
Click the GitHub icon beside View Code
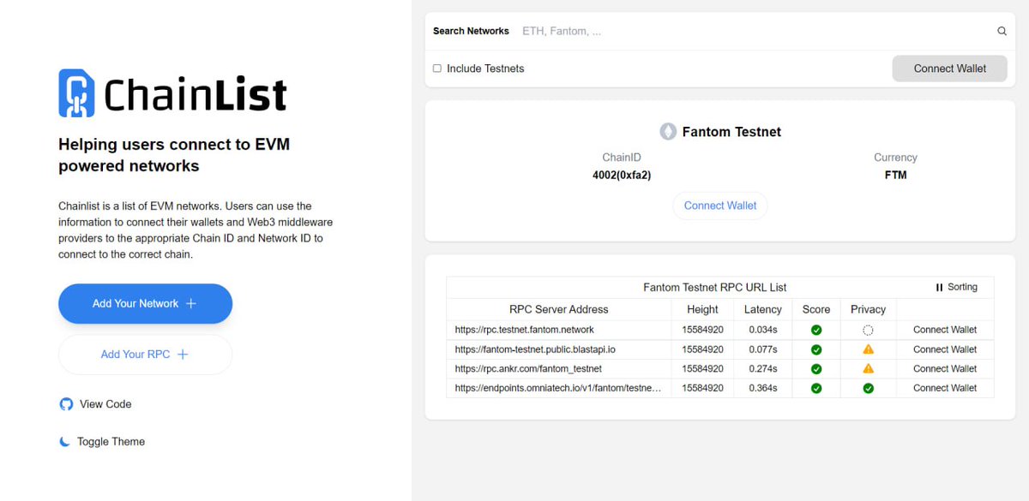66,404
